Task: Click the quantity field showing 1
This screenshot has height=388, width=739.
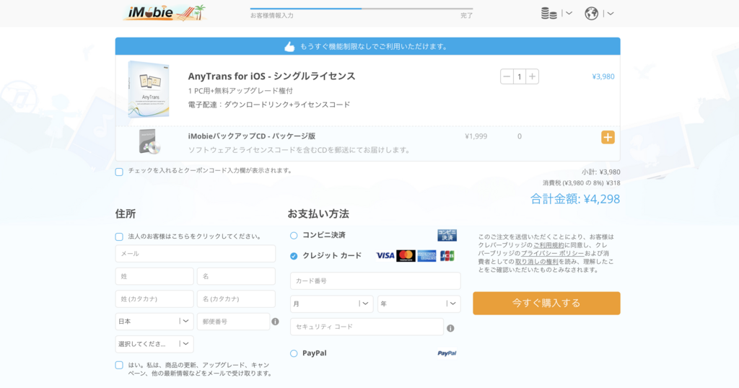Action: pos(520,76)
